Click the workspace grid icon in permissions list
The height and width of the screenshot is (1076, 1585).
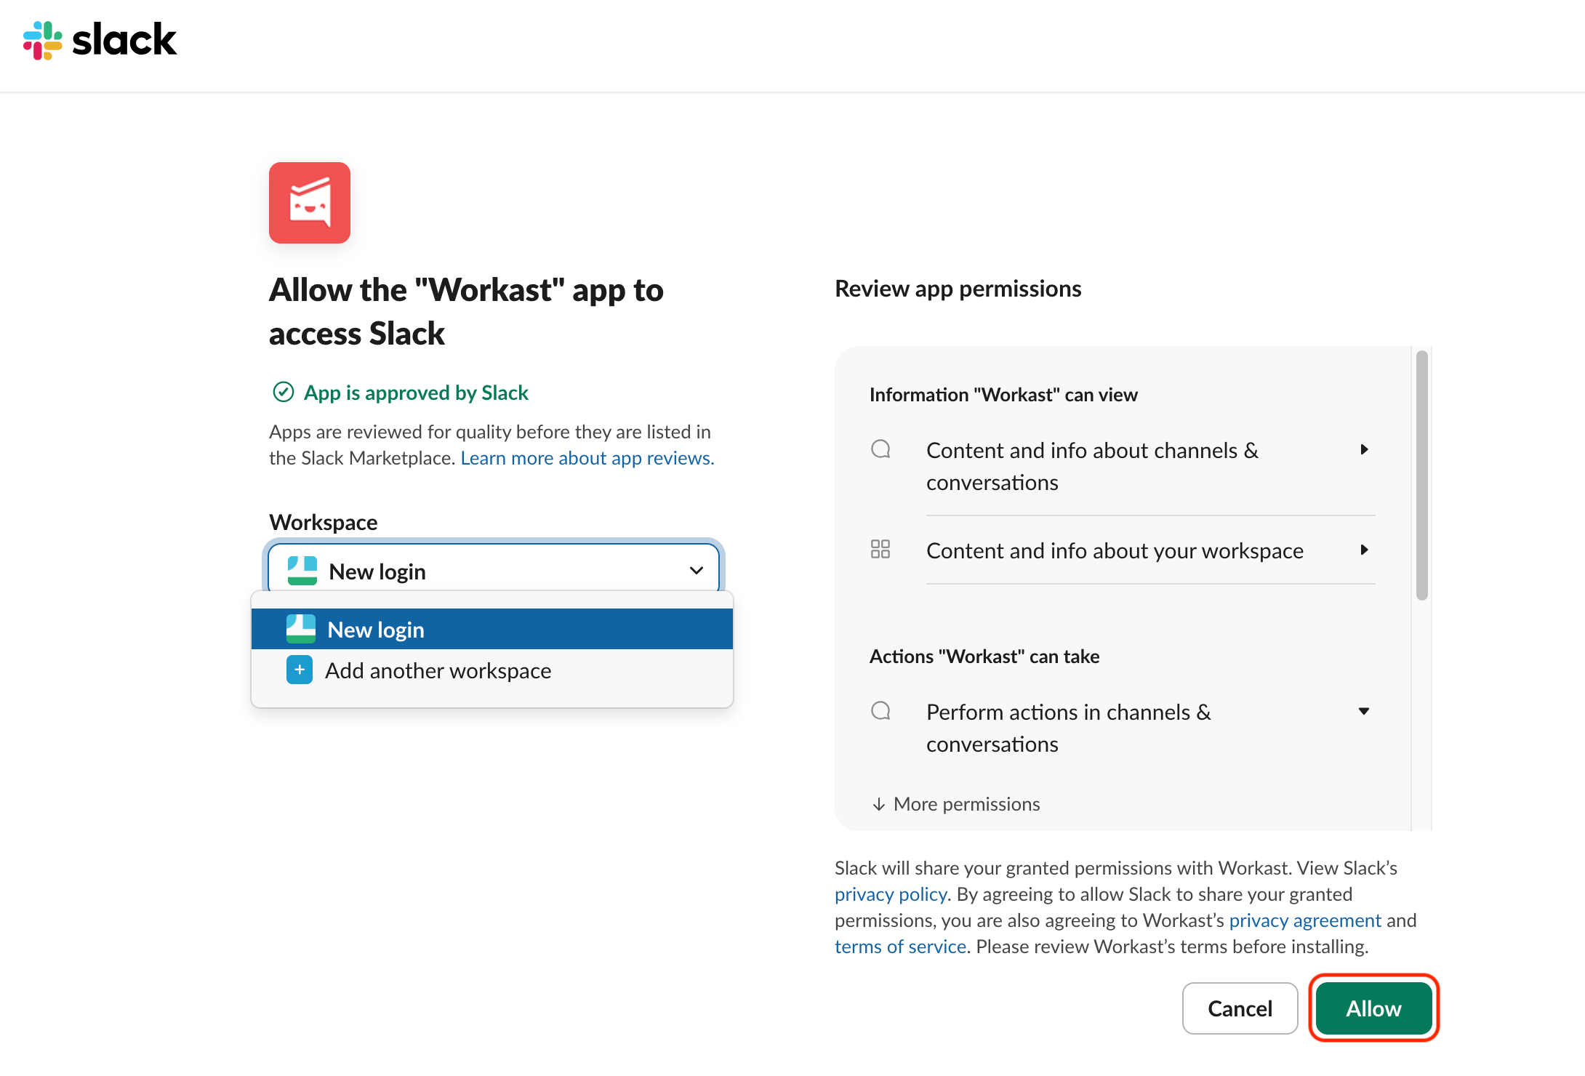pos(880,550)
